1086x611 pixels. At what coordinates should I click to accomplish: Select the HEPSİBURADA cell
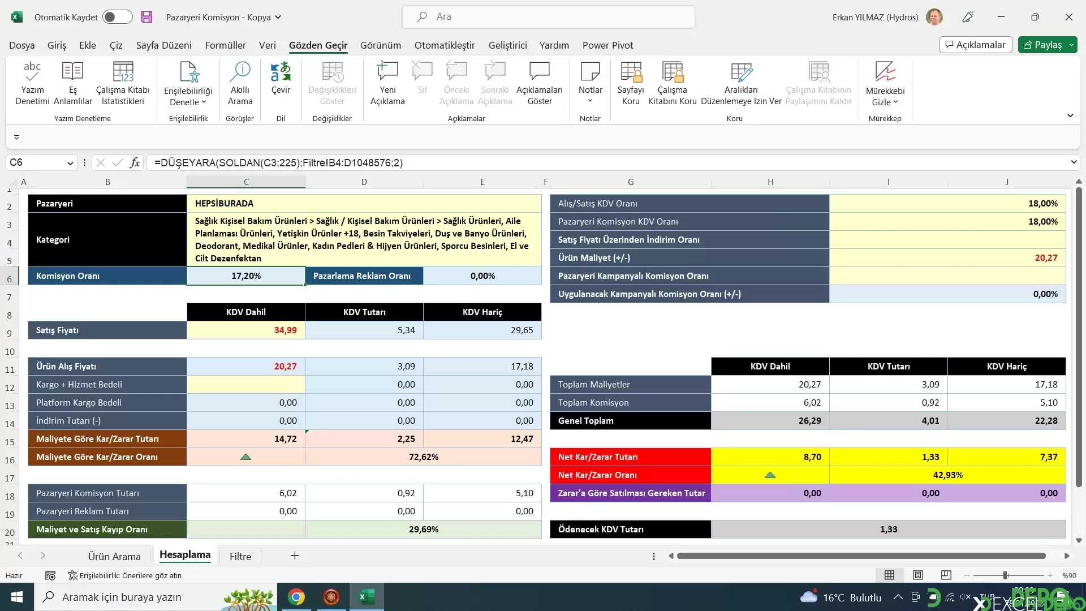click(364, 204)
